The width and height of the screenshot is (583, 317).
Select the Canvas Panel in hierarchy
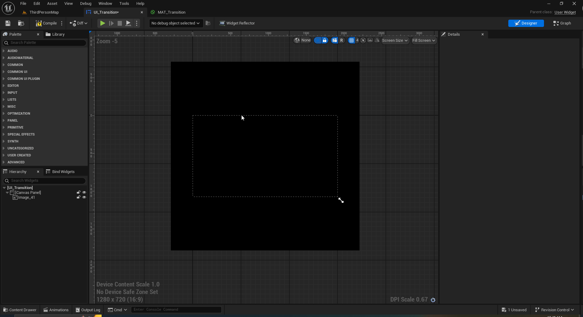[28, 193]
